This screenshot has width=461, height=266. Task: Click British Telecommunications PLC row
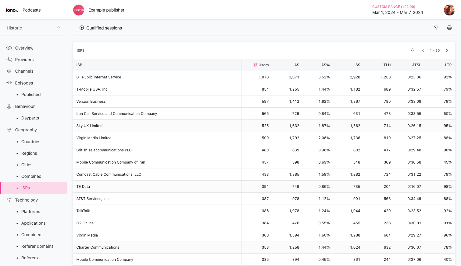coord(264,150)
